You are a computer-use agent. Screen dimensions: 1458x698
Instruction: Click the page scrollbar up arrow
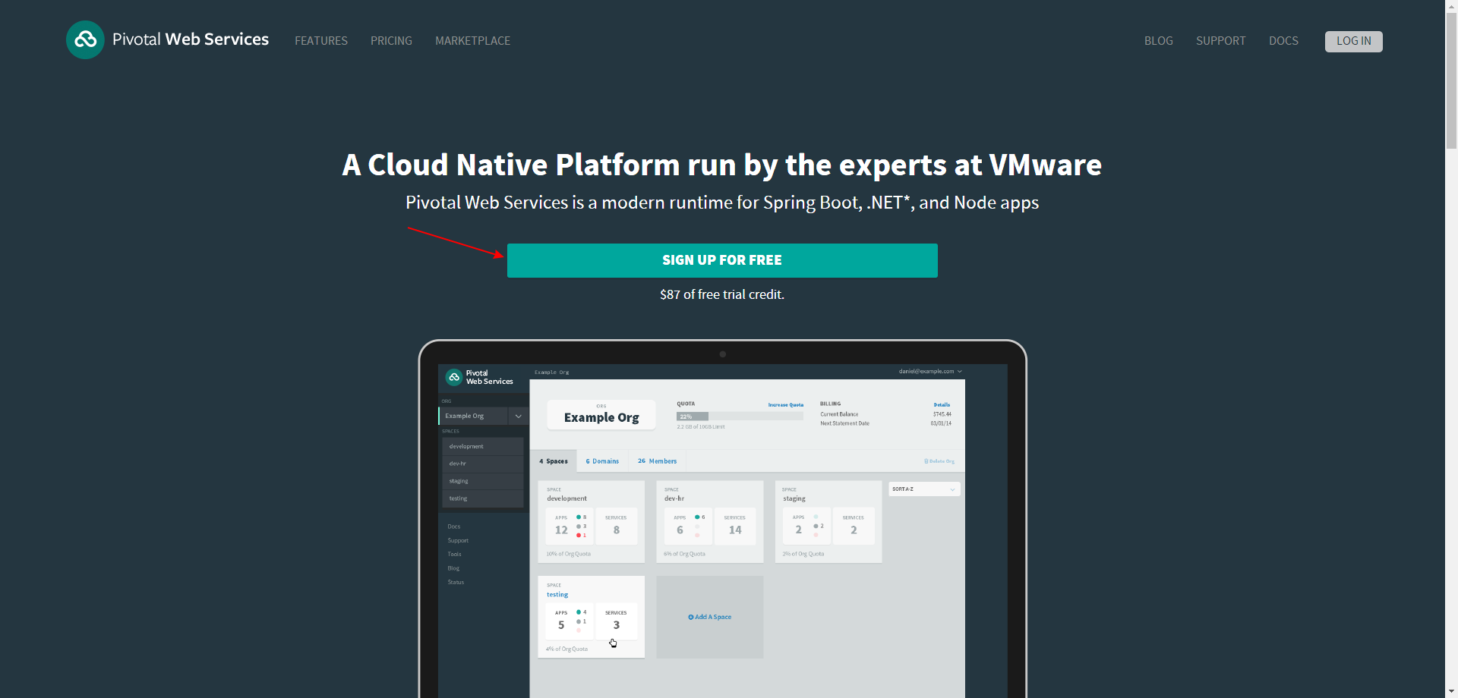[1451, 6]
